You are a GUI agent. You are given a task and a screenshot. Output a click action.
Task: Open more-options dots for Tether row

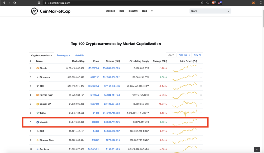(201, 113)
